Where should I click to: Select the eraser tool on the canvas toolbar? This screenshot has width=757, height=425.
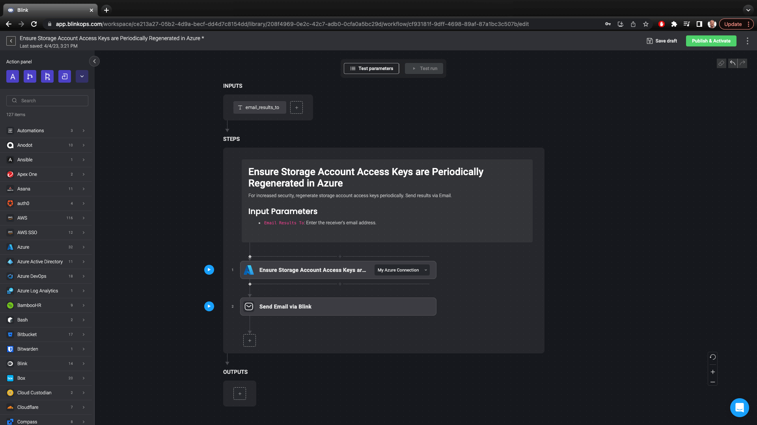(722, 63)
